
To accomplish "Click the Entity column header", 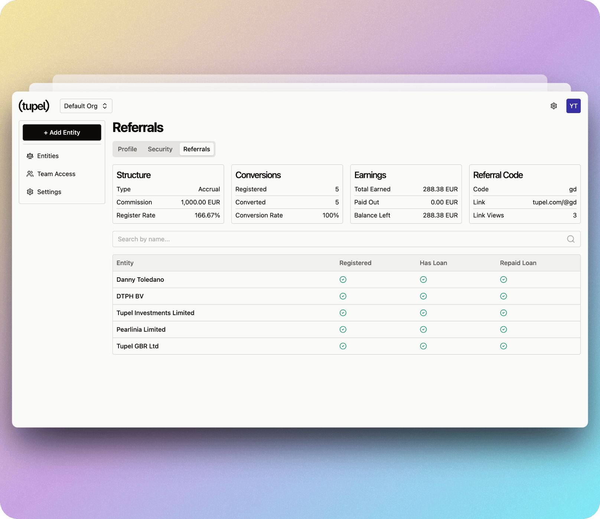I will pyautogui.click(x=125, y=263).
